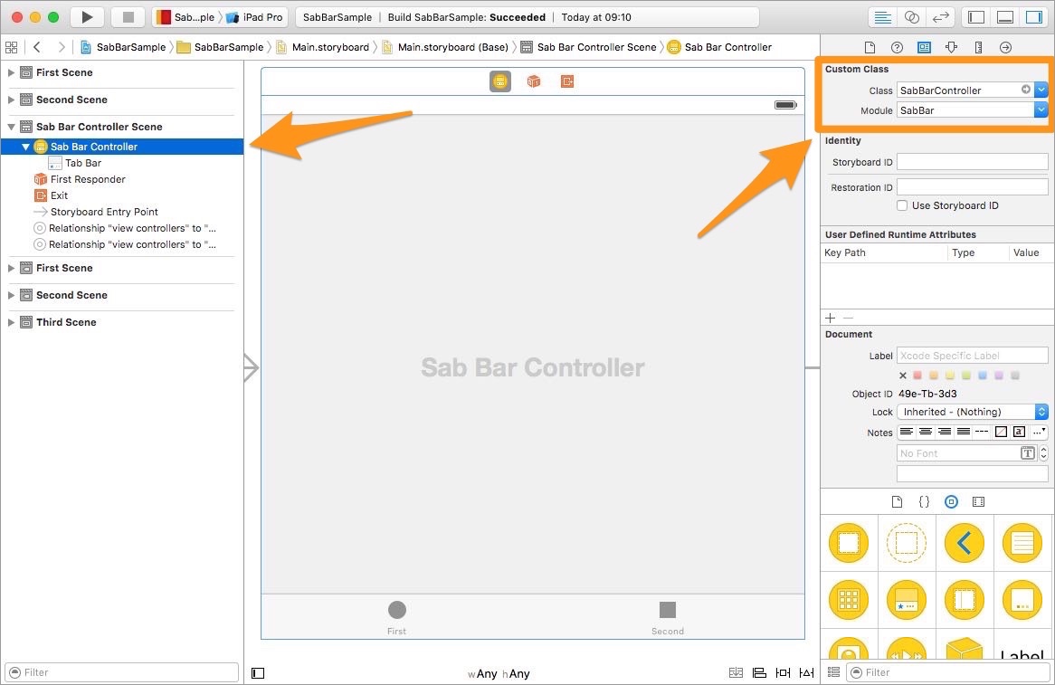Click the SabBarSample project breadcrumb
This screenshot has height=685, width=1055.
click(123, 47)
